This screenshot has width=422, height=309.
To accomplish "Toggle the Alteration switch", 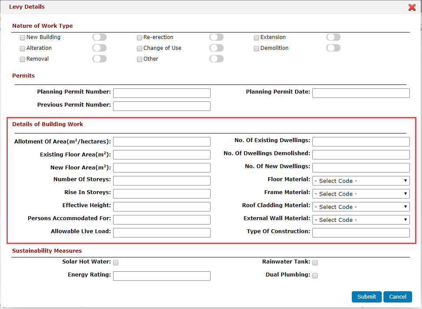I will (100, 48).
